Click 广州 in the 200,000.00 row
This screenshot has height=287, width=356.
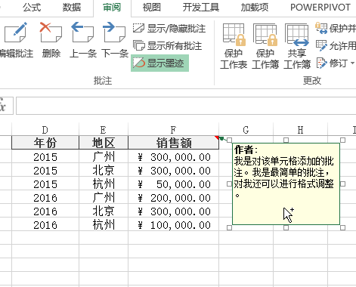(x=104, y=198)
